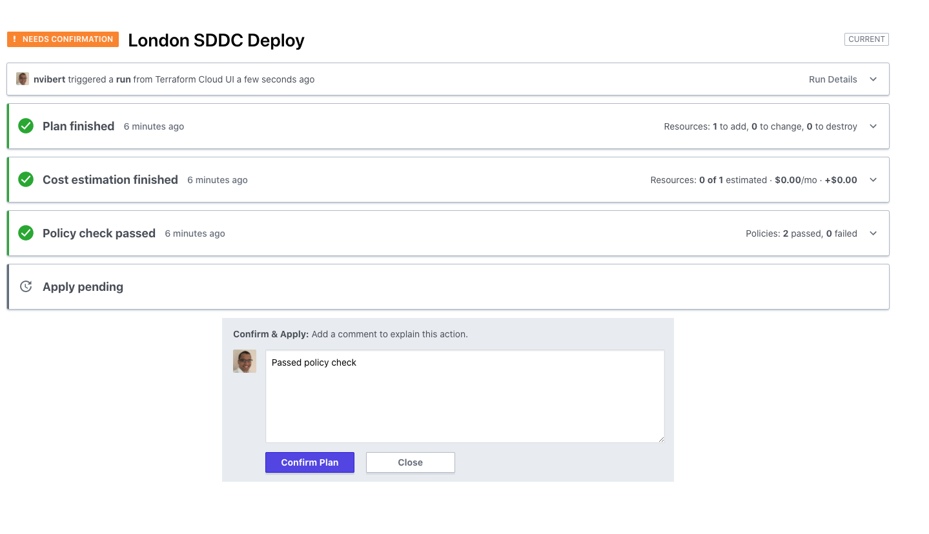Open the Apply pending row
This screenshot has height=534, width=929.
(x=83, y=286)
